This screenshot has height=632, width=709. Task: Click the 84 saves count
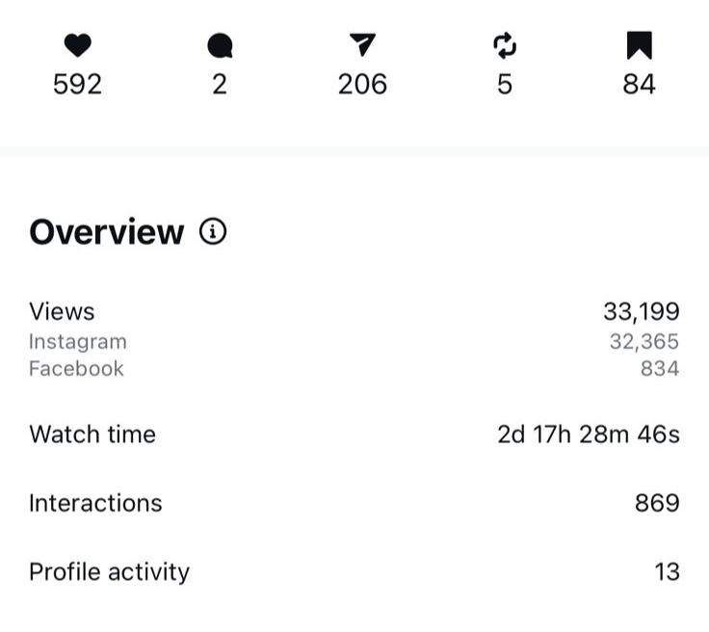[639, 85]
